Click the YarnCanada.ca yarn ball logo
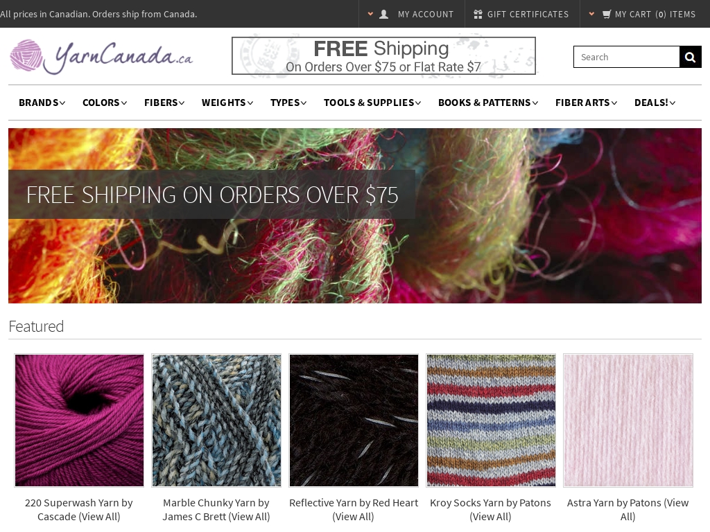This screenshot has height=532, width=710. [x=26, y=55]
